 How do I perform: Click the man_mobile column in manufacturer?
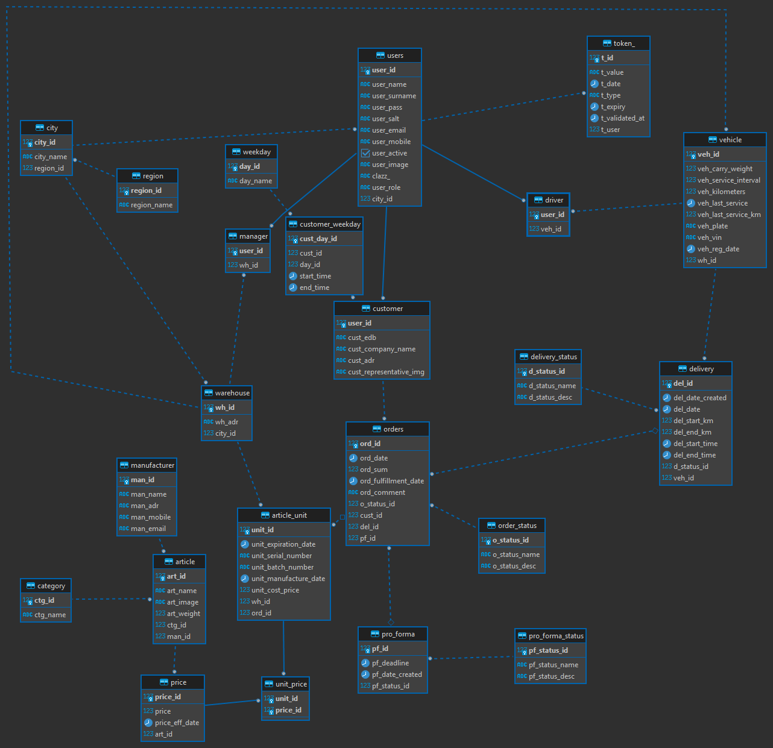[151, 517]
